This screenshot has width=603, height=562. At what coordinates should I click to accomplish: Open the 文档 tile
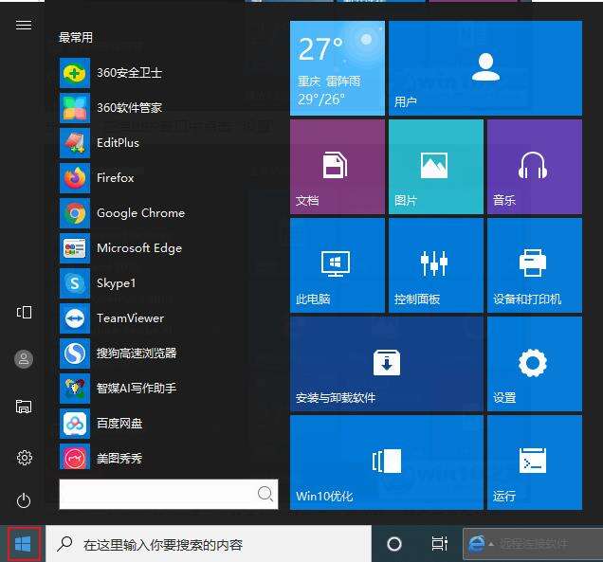[338, 167]
